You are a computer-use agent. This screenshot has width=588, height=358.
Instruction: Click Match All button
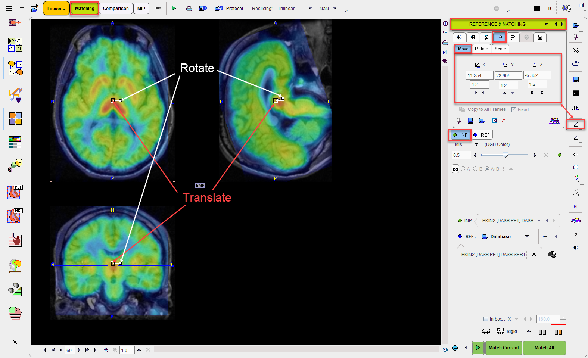click(x=544, y=348)
